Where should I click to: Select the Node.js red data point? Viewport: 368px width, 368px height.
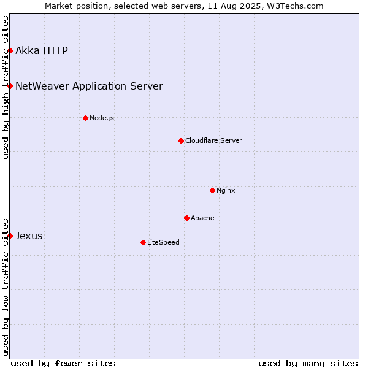[x=86, y=118]
